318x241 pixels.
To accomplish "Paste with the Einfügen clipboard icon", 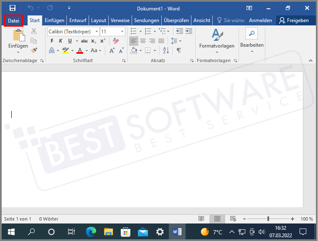I will 19,35.
